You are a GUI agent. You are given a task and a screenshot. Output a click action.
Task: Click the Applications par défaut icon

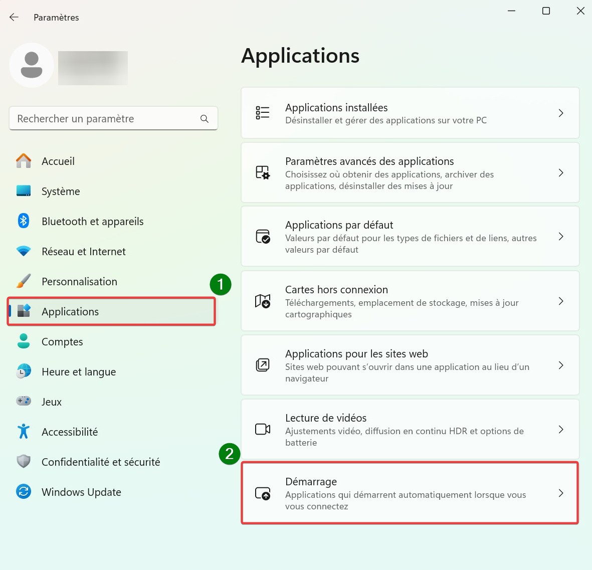(x=262, y=236)
